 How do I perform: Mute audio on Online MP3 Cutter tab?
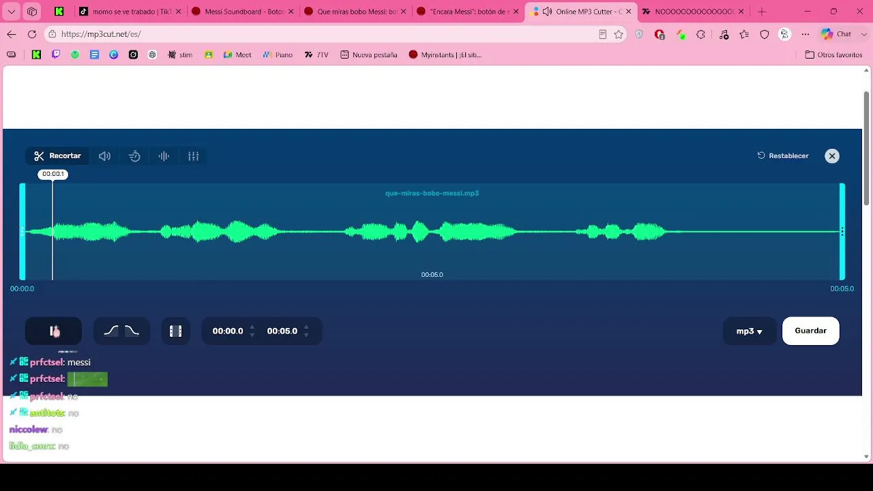pyautogui.click(x=547, y=12)
